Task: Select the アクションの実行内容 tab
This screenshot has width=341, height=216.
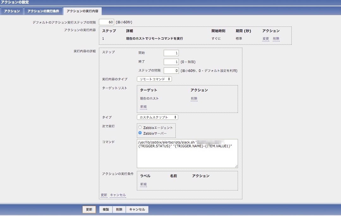Action: [82, 11]
